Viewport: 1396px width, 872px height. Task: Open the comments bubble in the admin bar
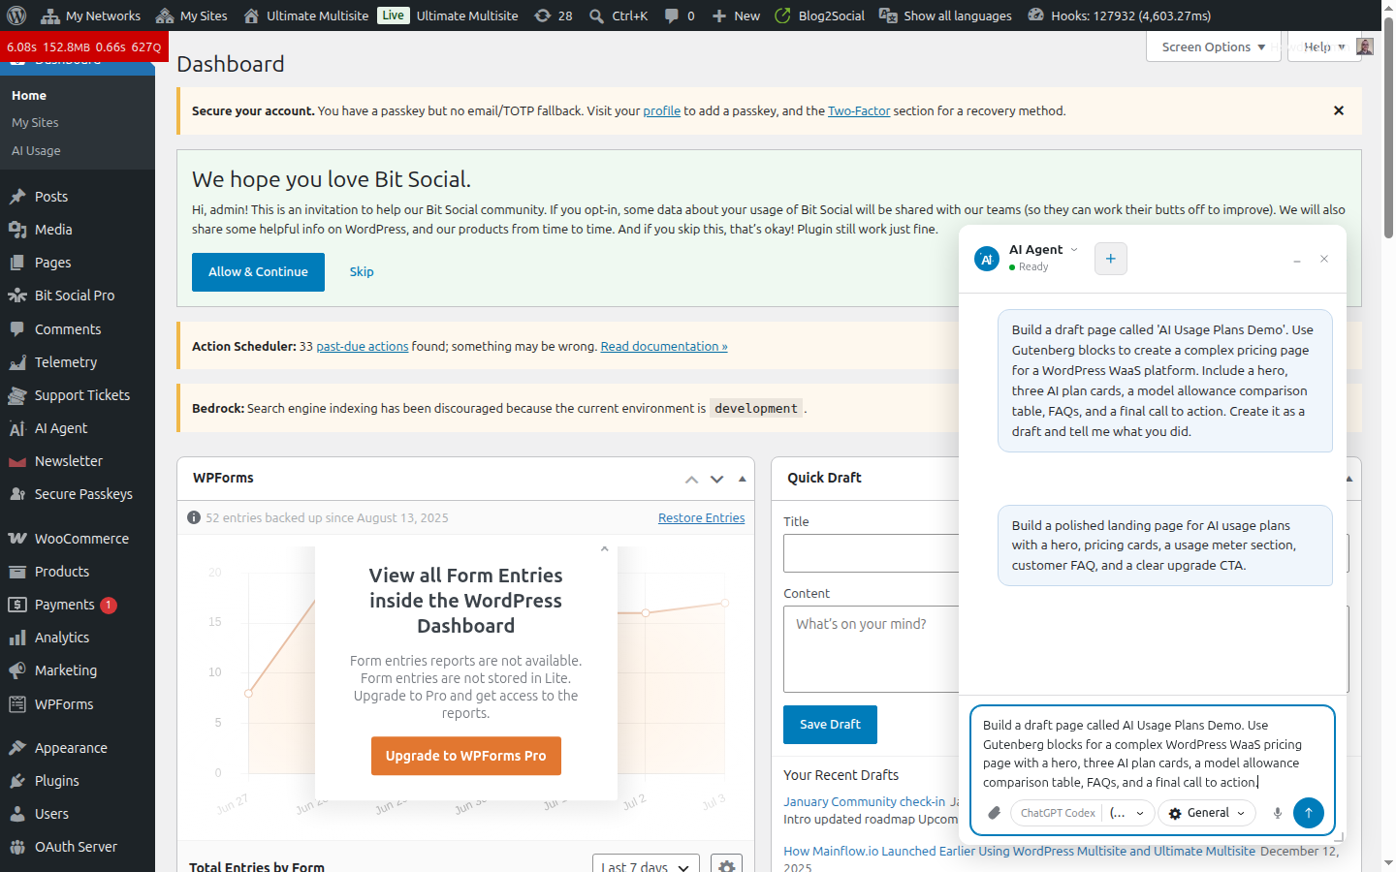[x=679, y=16]
